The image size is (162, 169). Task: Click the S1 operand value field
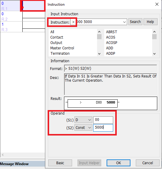tap(103, 120)
